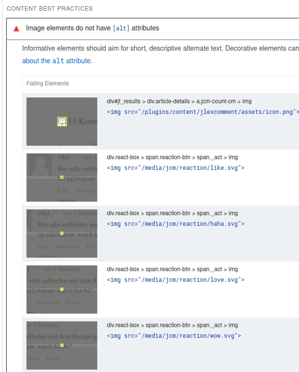
Task: Click the wow.svg img src snippet
Action: click(x=174, y=336)
